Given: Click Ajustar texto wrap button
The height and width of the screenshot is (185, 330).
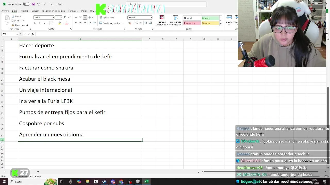Looking at the screenshot, I should click(x=107, y=17).
